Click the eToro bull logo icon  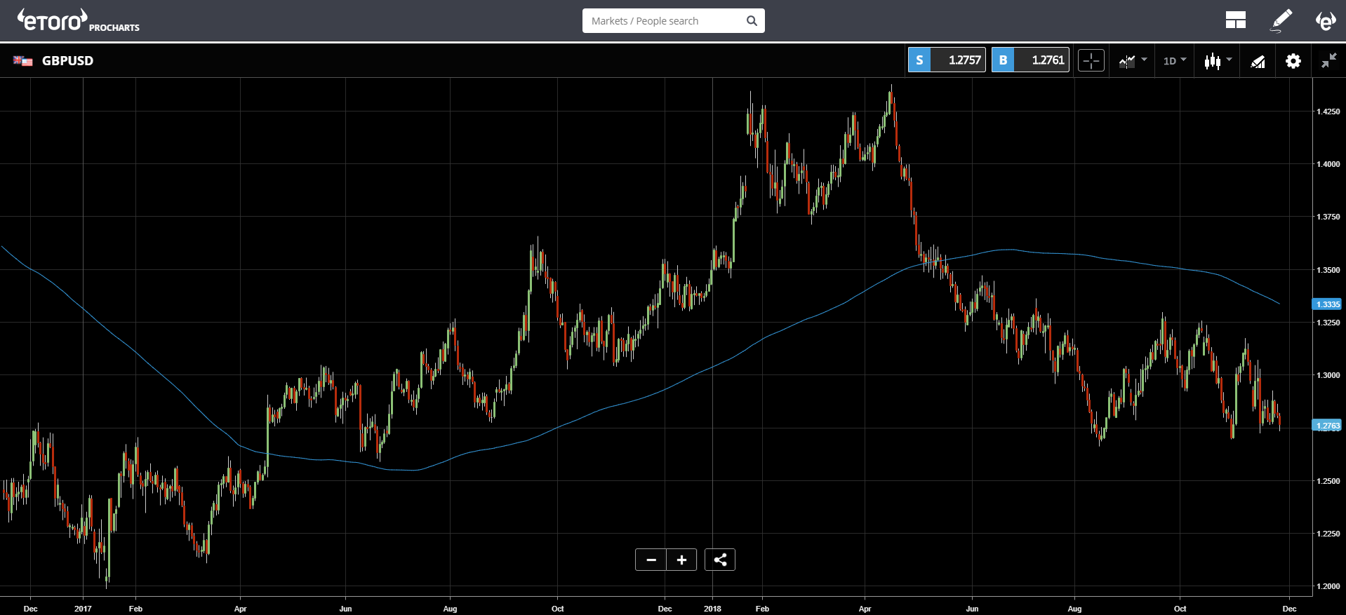click(x=1325, y=20)
